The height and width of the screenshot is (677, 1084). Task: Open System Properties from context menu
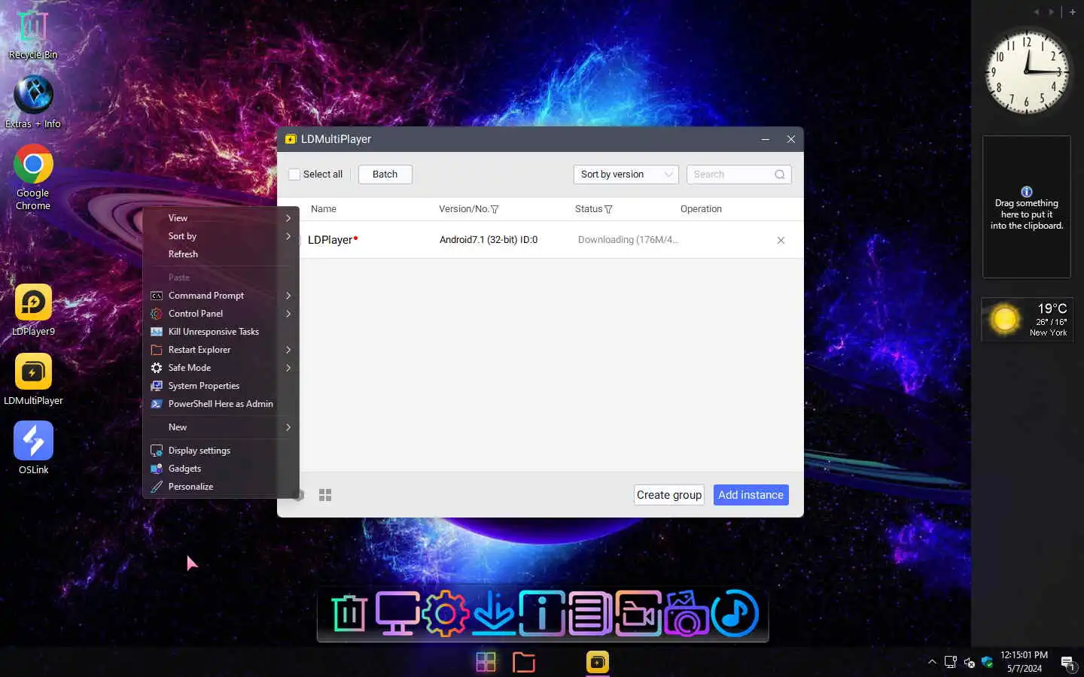[221, 386]
